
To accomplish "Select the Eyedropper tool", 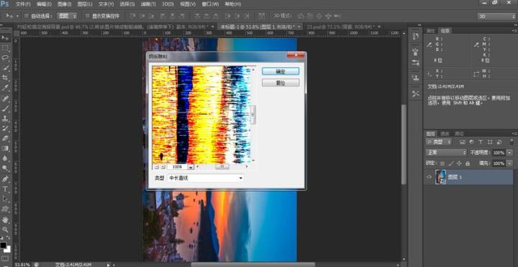I will pyautogui.click(x=5, y=88).
